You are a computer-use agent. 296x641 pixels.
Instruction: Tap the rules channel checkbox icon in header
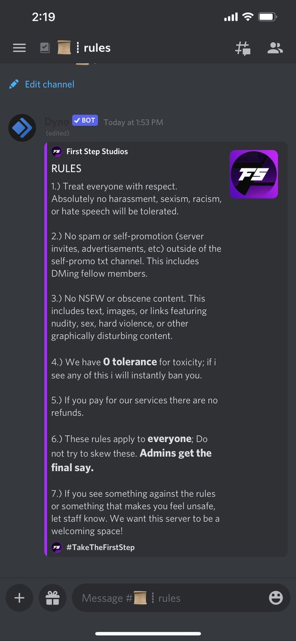tap(45, 48)
